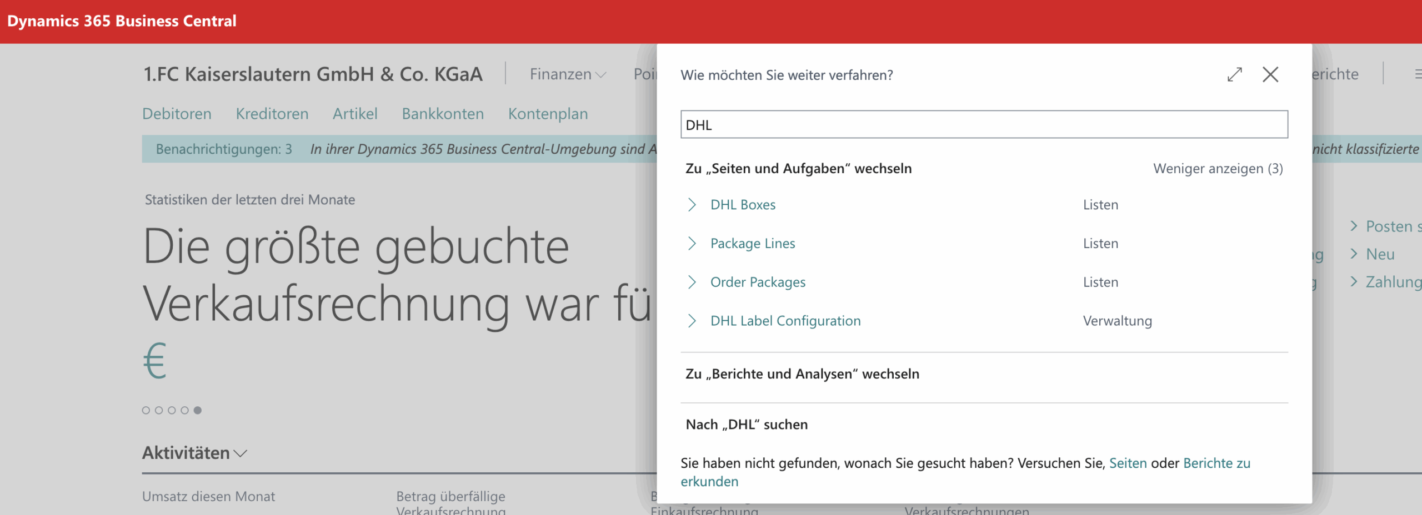Viewport: 1422px width, 515px height.
Task: Click the notification message text in banner
Action: [483, 149]
